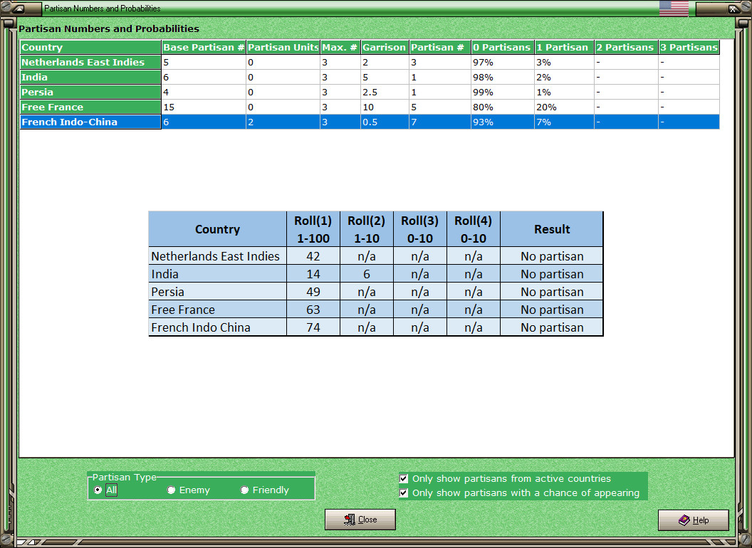The image size is (752, 548).
Task: Click 2 Partisans column header
Action: [x=627, y=47]
